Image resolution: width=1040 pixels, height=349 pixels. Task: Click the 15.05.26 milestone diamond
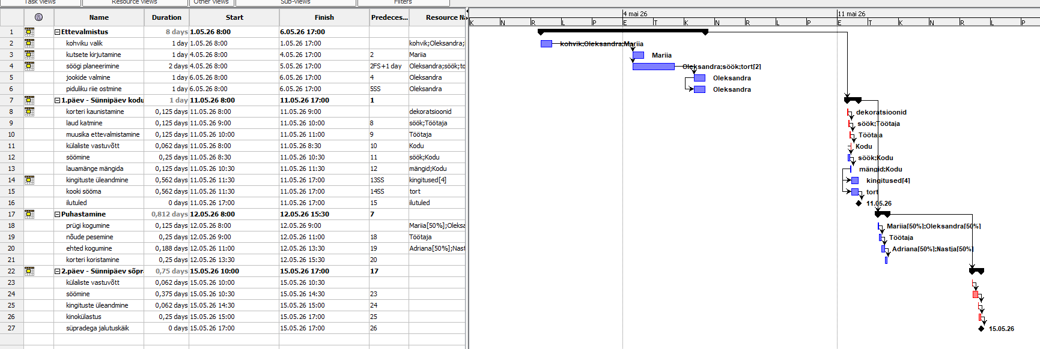(x=981, y=329)
